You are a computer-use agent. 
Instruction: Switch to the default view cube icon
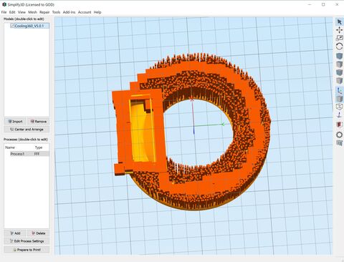point(339,56)
